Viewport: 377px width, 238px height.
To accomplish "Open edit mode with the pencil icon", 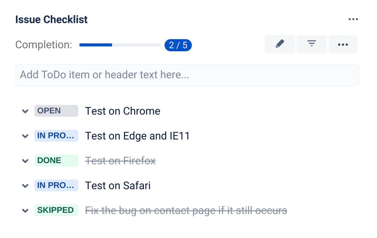I will point(280,44).
